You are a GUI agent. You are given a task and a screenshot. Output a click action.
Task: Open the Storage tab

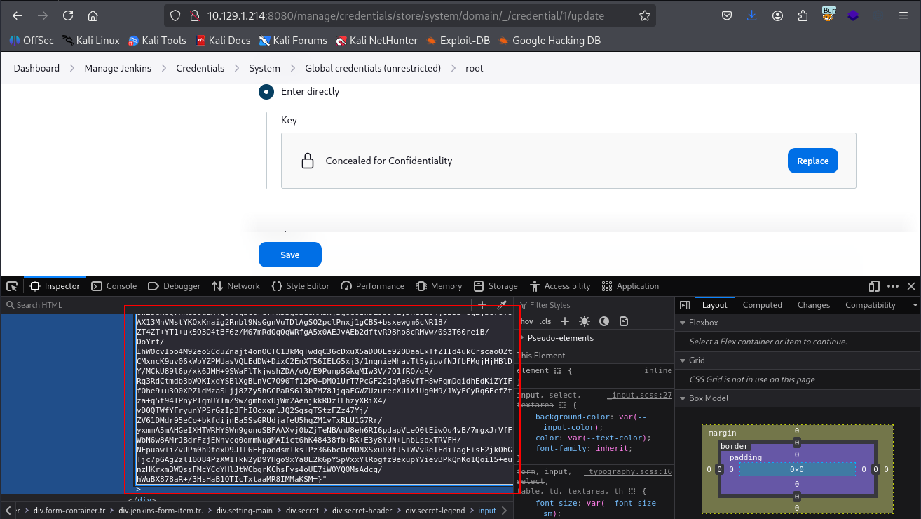(x=496, y=286)
